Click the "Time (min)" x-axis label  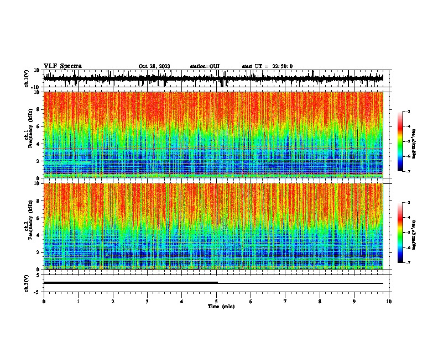(x=221, y=307)
